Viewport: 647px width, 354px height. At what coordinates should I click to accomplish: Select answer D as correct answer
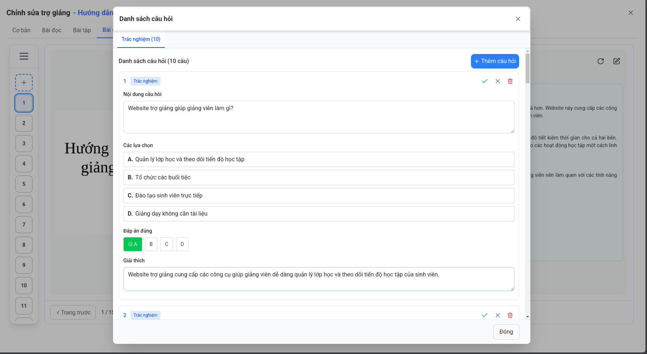coord(182,244)
